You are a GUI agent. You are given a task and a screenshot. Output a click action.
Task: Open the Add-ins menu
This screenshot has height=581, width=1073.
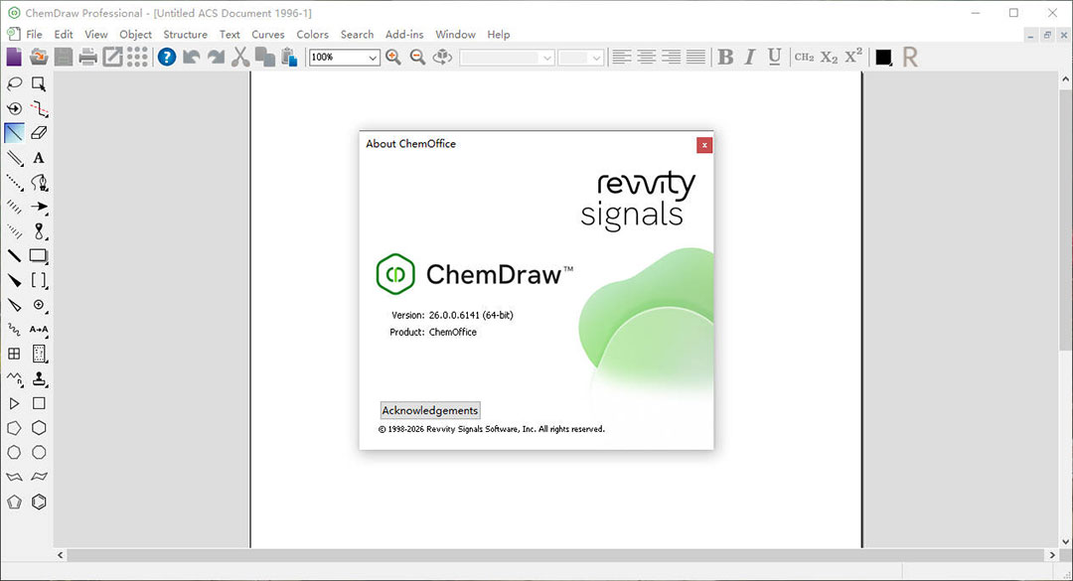click(403, 34)
